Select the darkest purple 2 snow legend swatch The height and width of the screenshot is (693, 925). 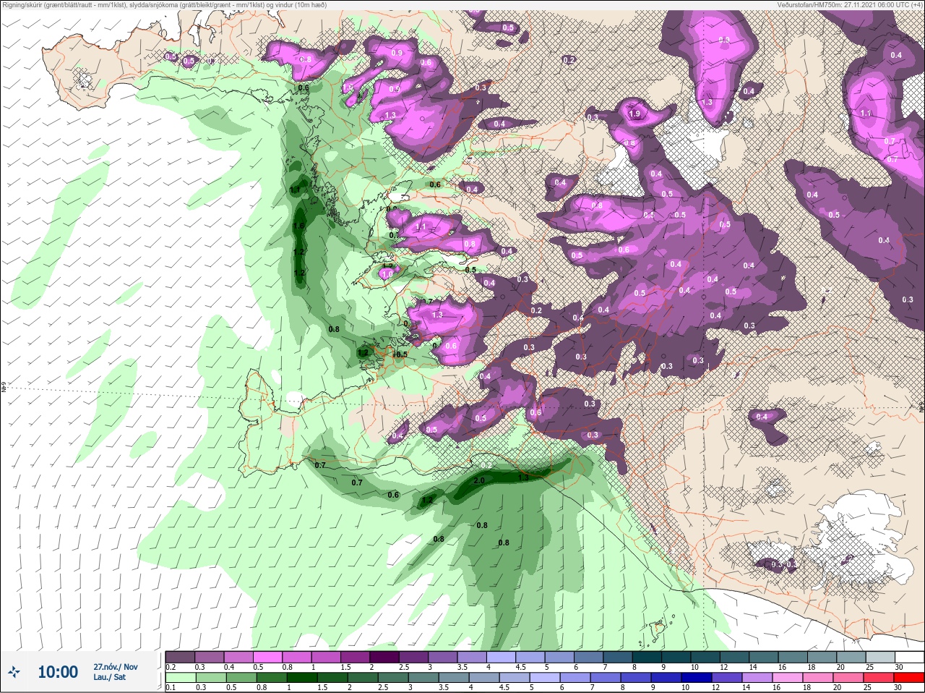(x=386, y=657)
